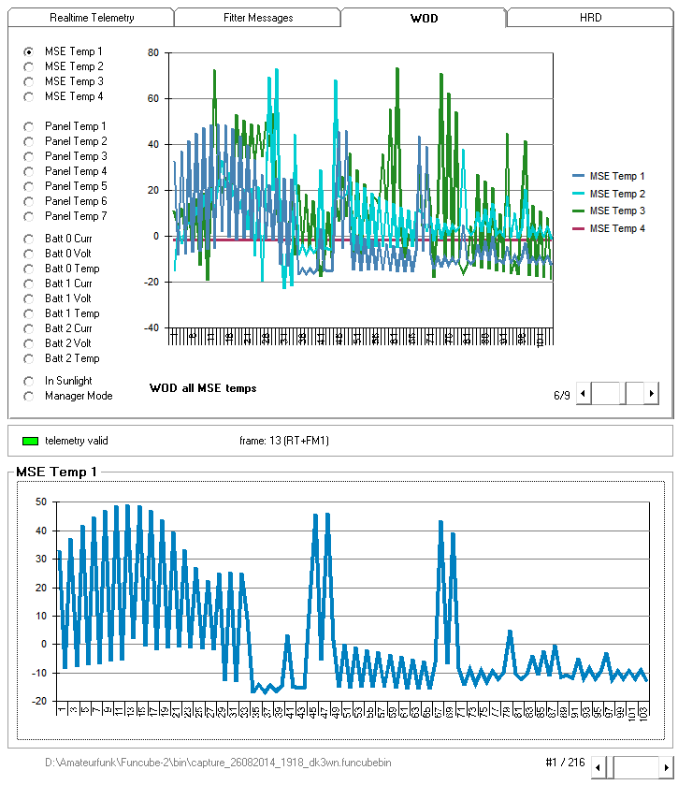678x785 pixels.
Task: Click MSE Temp 1 legend entry
Action: coord(609,176)
